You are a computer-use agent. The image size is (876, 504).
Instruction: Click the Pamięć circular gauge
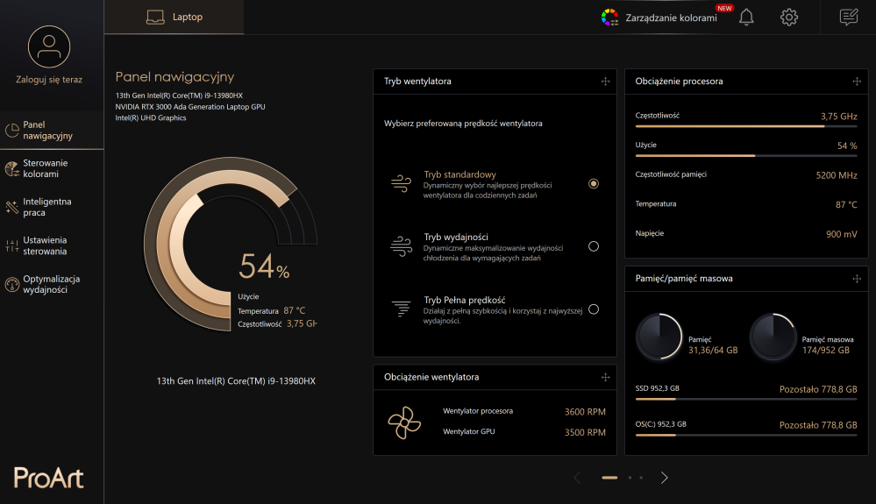[x=659, y=337]
